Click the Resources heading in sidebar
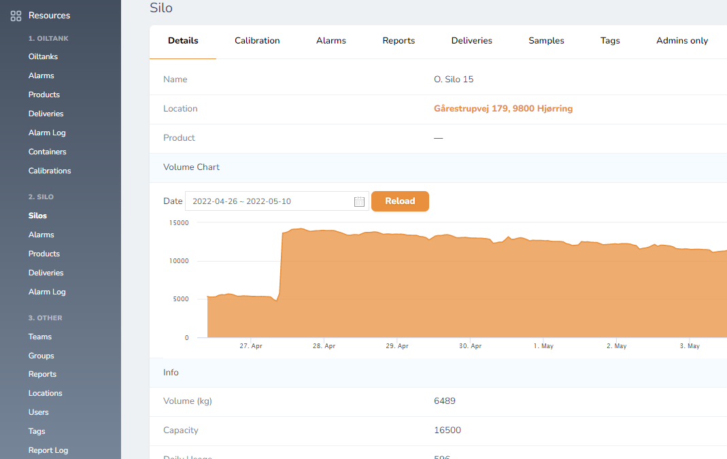 [49, 15]
